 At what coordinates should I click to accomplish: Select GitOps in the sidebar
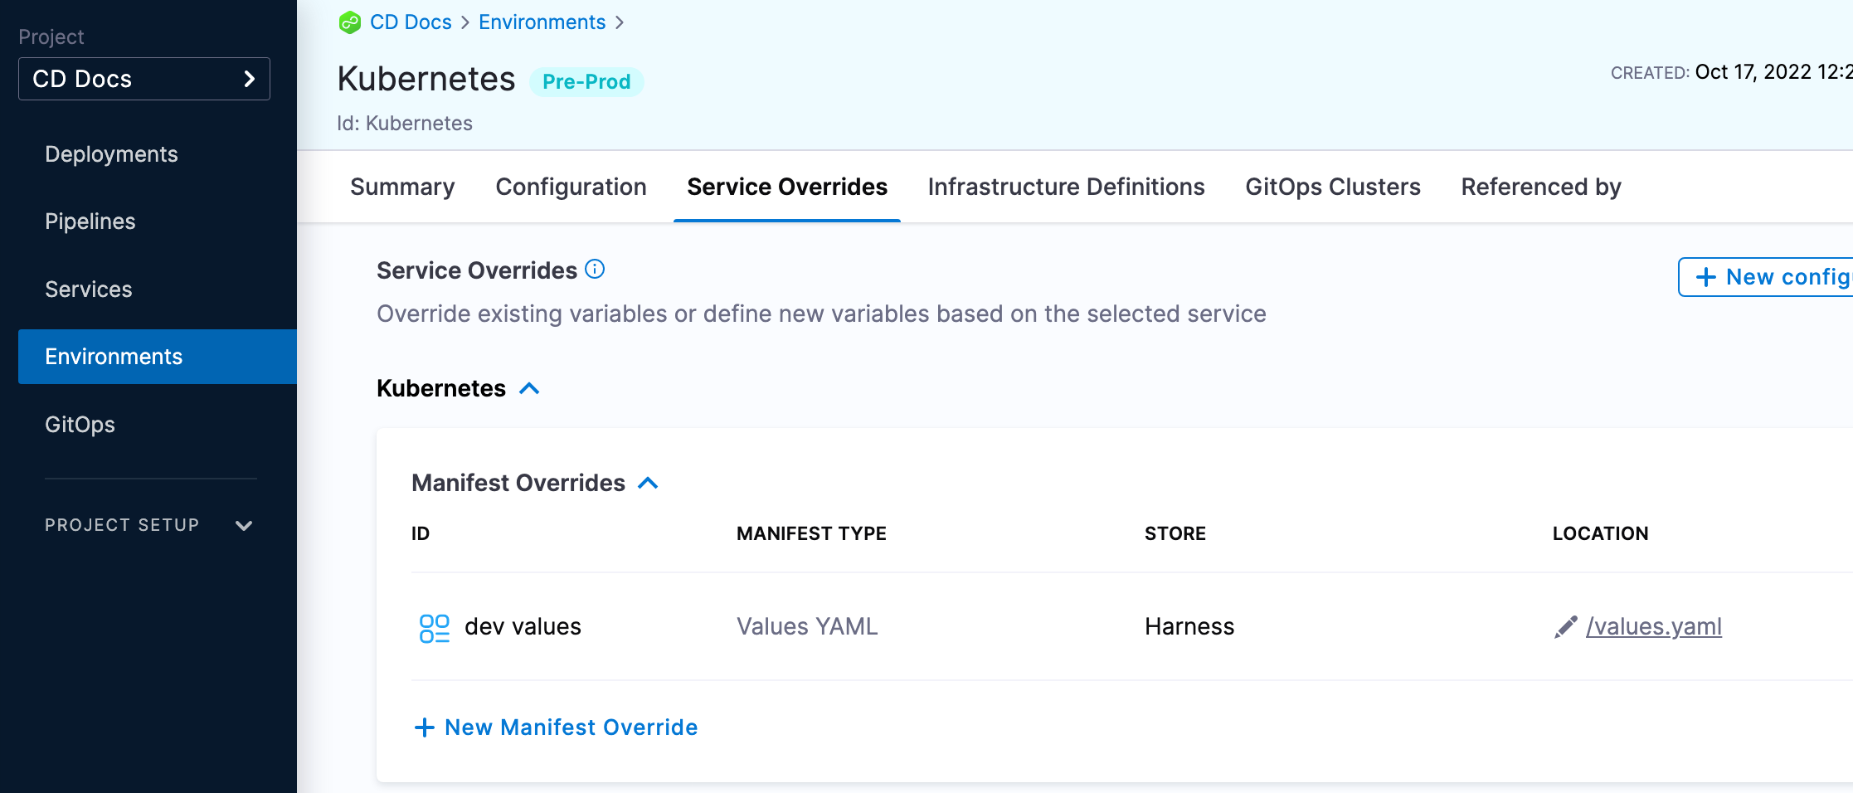click(x=80, y=425)
